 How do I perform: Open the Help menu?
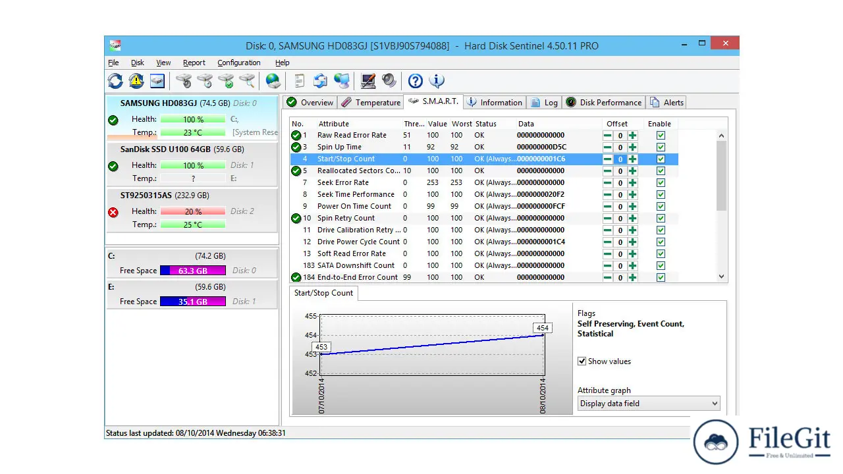click(282, 63)
